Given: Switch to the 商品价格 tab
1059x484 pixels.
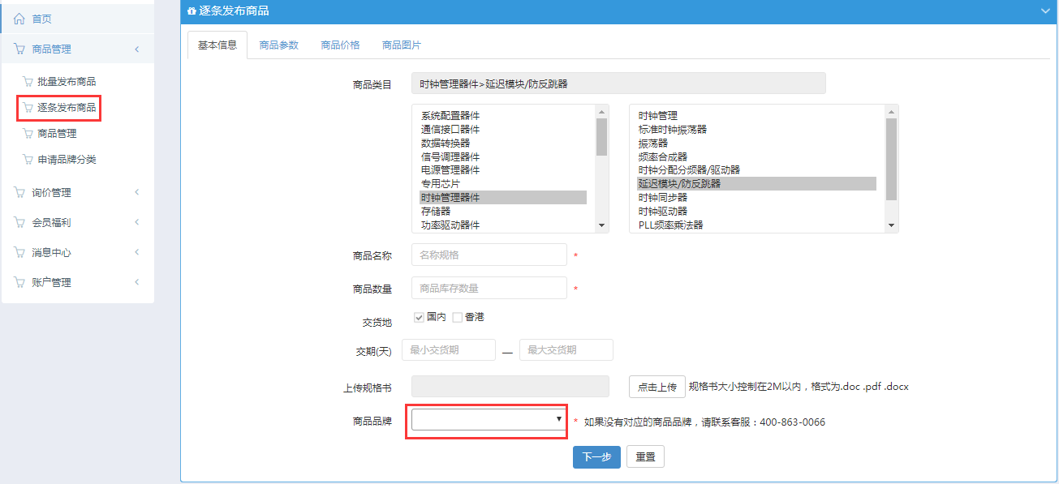Looking at the screenshot, I should pyautogui.click(x=340, y=45).
